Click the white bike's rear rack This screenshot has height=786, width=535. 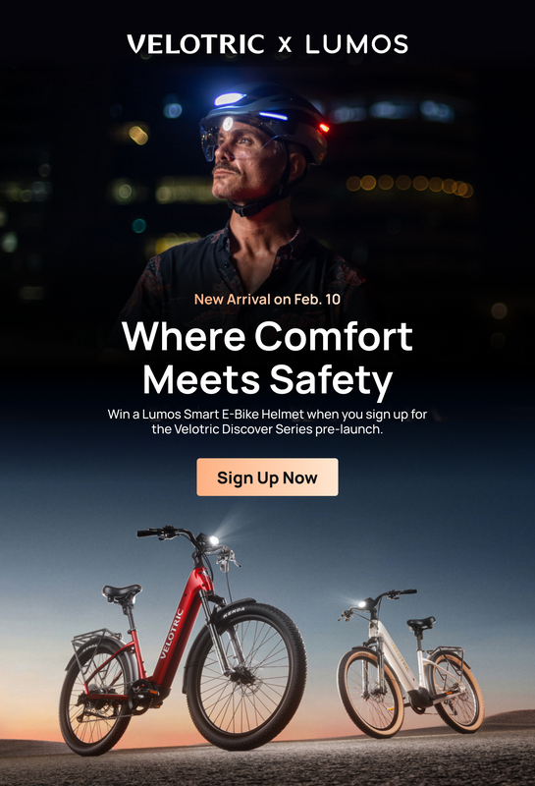pyautogui.click(x=448, y=651)
